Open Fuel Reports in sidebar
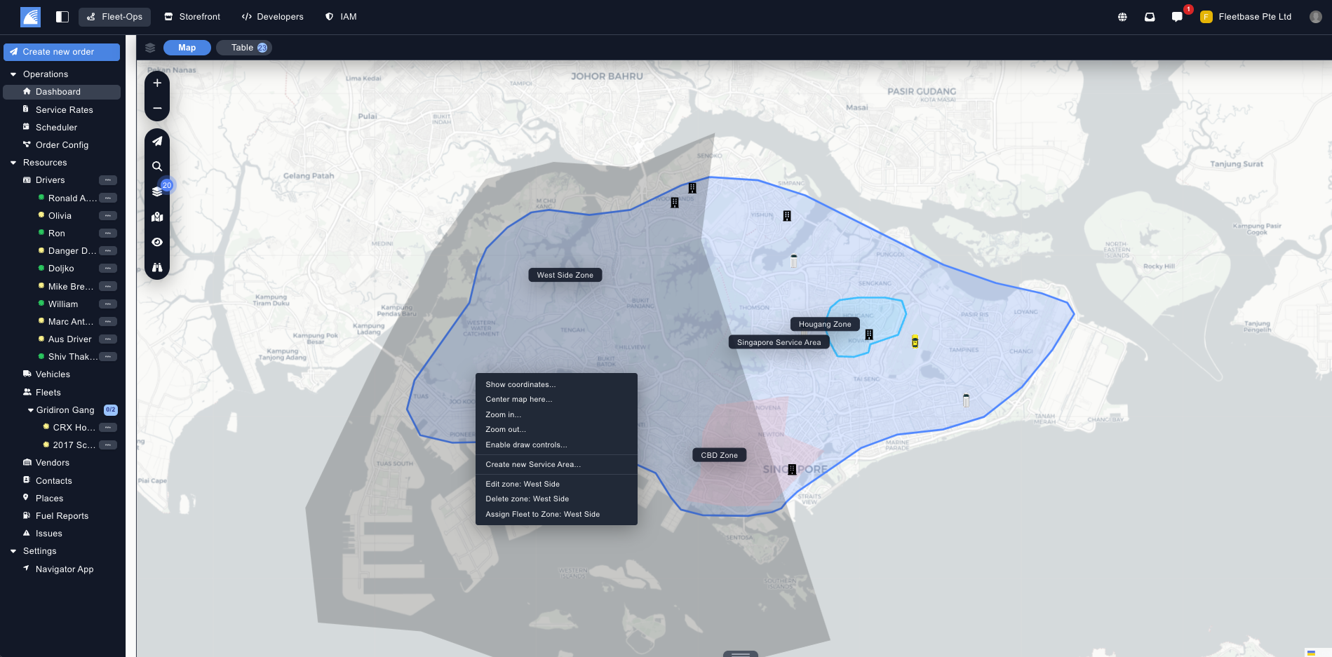 pyautogui.click(x=62, y=516)
